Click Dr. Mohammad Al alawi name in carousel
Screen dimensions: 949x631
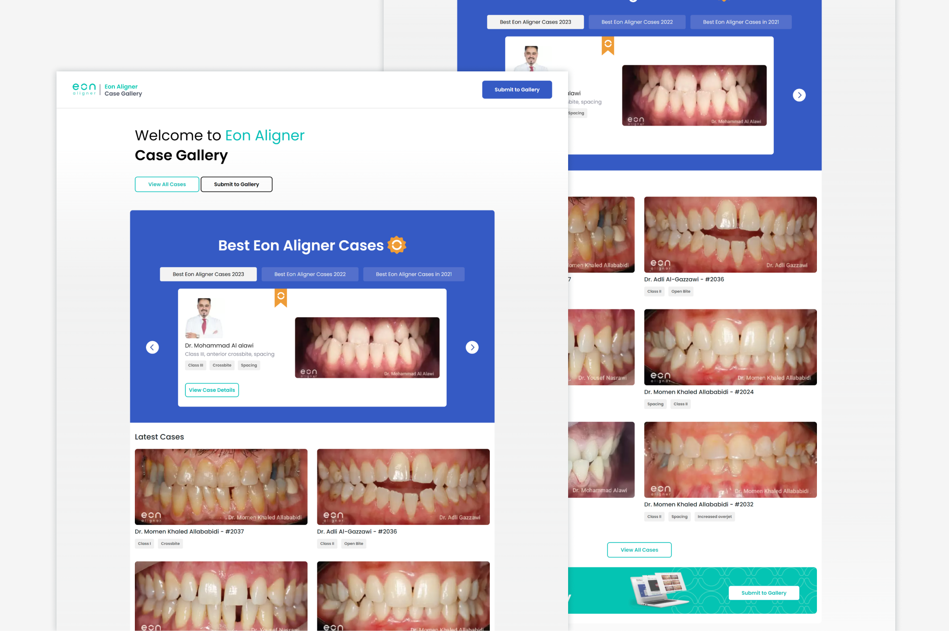click(219, 345)
